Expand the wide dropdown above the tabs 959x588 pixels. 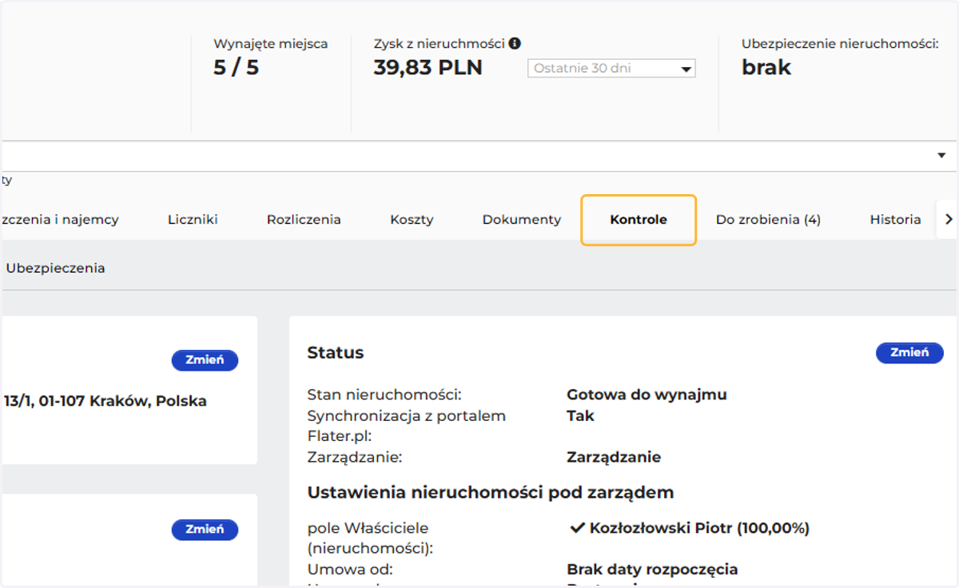click(479, 156)
